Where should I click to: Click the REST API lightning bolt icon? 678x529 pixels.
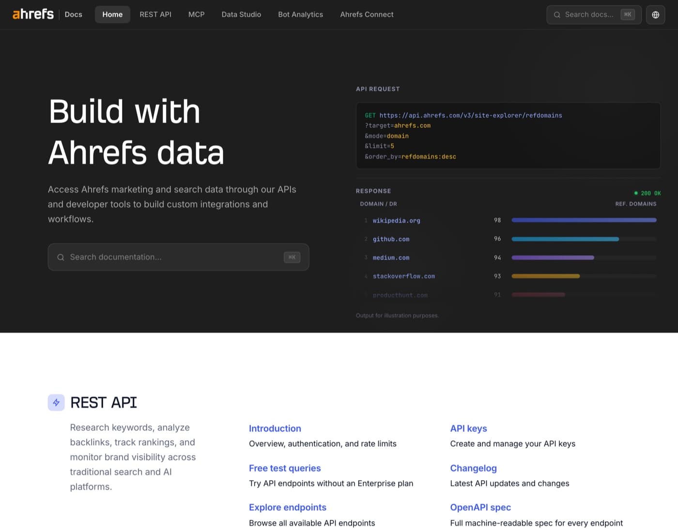tap(56, 402)
